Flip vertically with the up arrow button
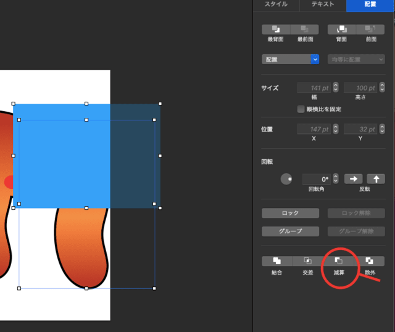Screen dimensions: 395x332 coord(376,178)
